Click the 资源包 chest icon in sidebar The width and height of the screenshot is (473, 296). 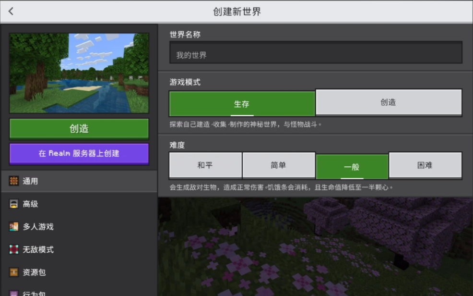pyautogui.click(x=14, y=272)
